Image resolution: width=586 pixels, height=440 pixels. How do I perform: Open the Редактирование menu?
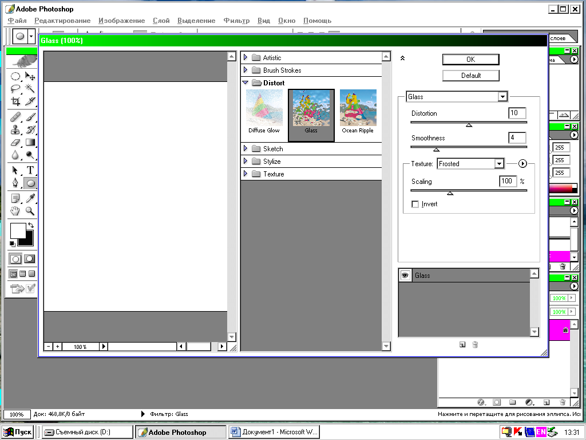coord(62,21)
